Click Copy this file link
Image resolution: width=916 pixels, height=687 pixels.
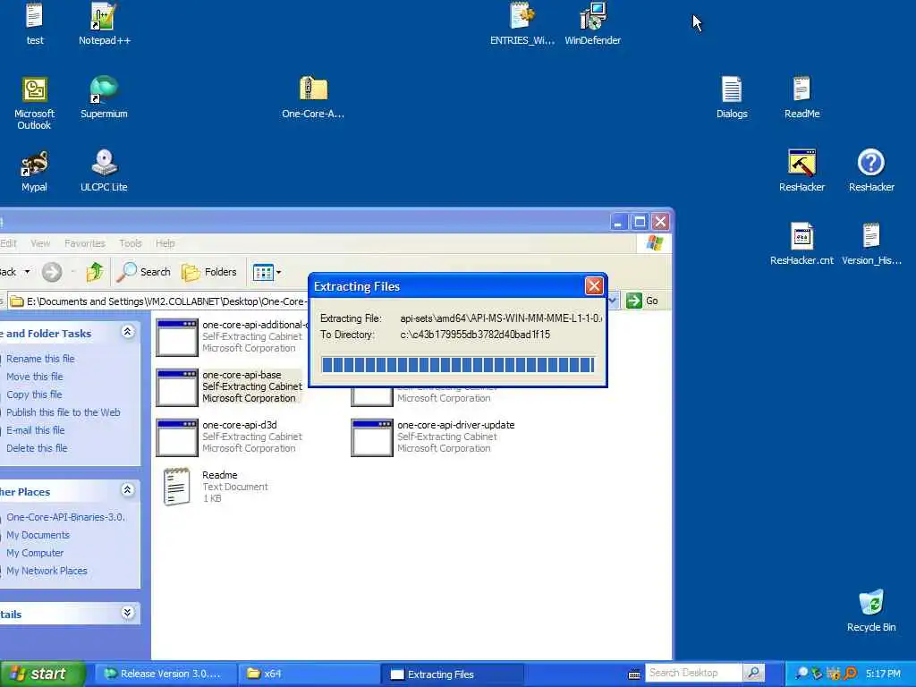[34, 394]
